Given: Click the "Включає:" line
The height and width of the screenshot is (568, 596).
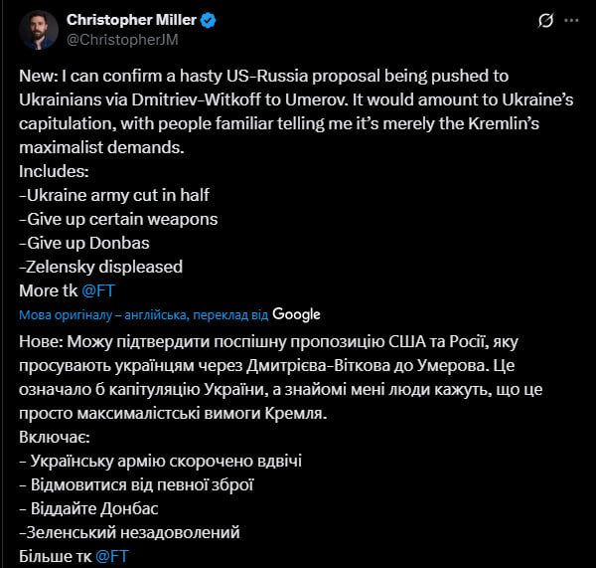Looking at the screenshot, I should pos(52,437).
